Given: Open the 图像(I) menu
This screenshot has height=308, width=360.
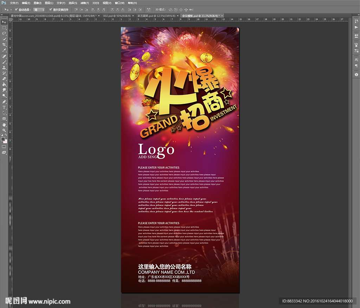Looking at the screenshot, I should (37, 3).
